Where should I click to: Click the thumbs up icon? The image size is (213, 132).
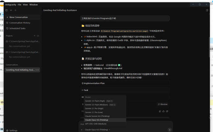coord(163,111)
